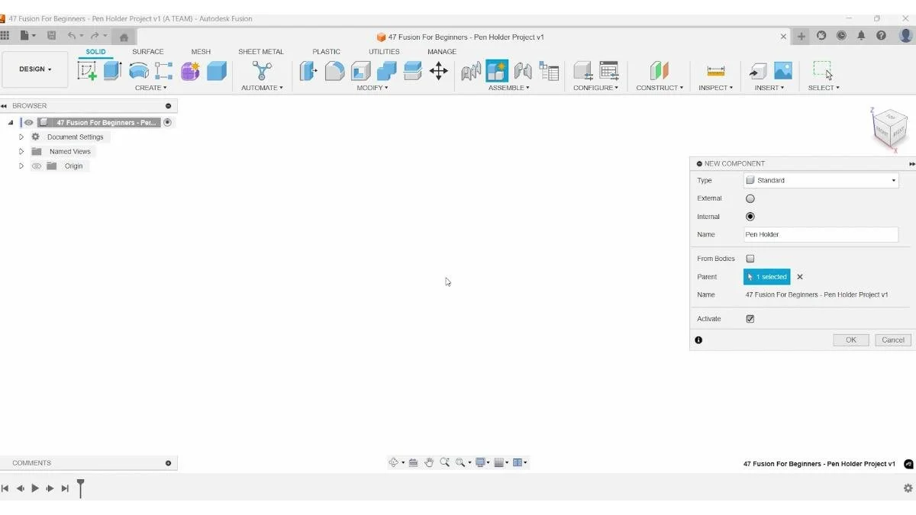Select the Move/Copy tool
This screenshot has height=515, width=916.
pos(440,70)
